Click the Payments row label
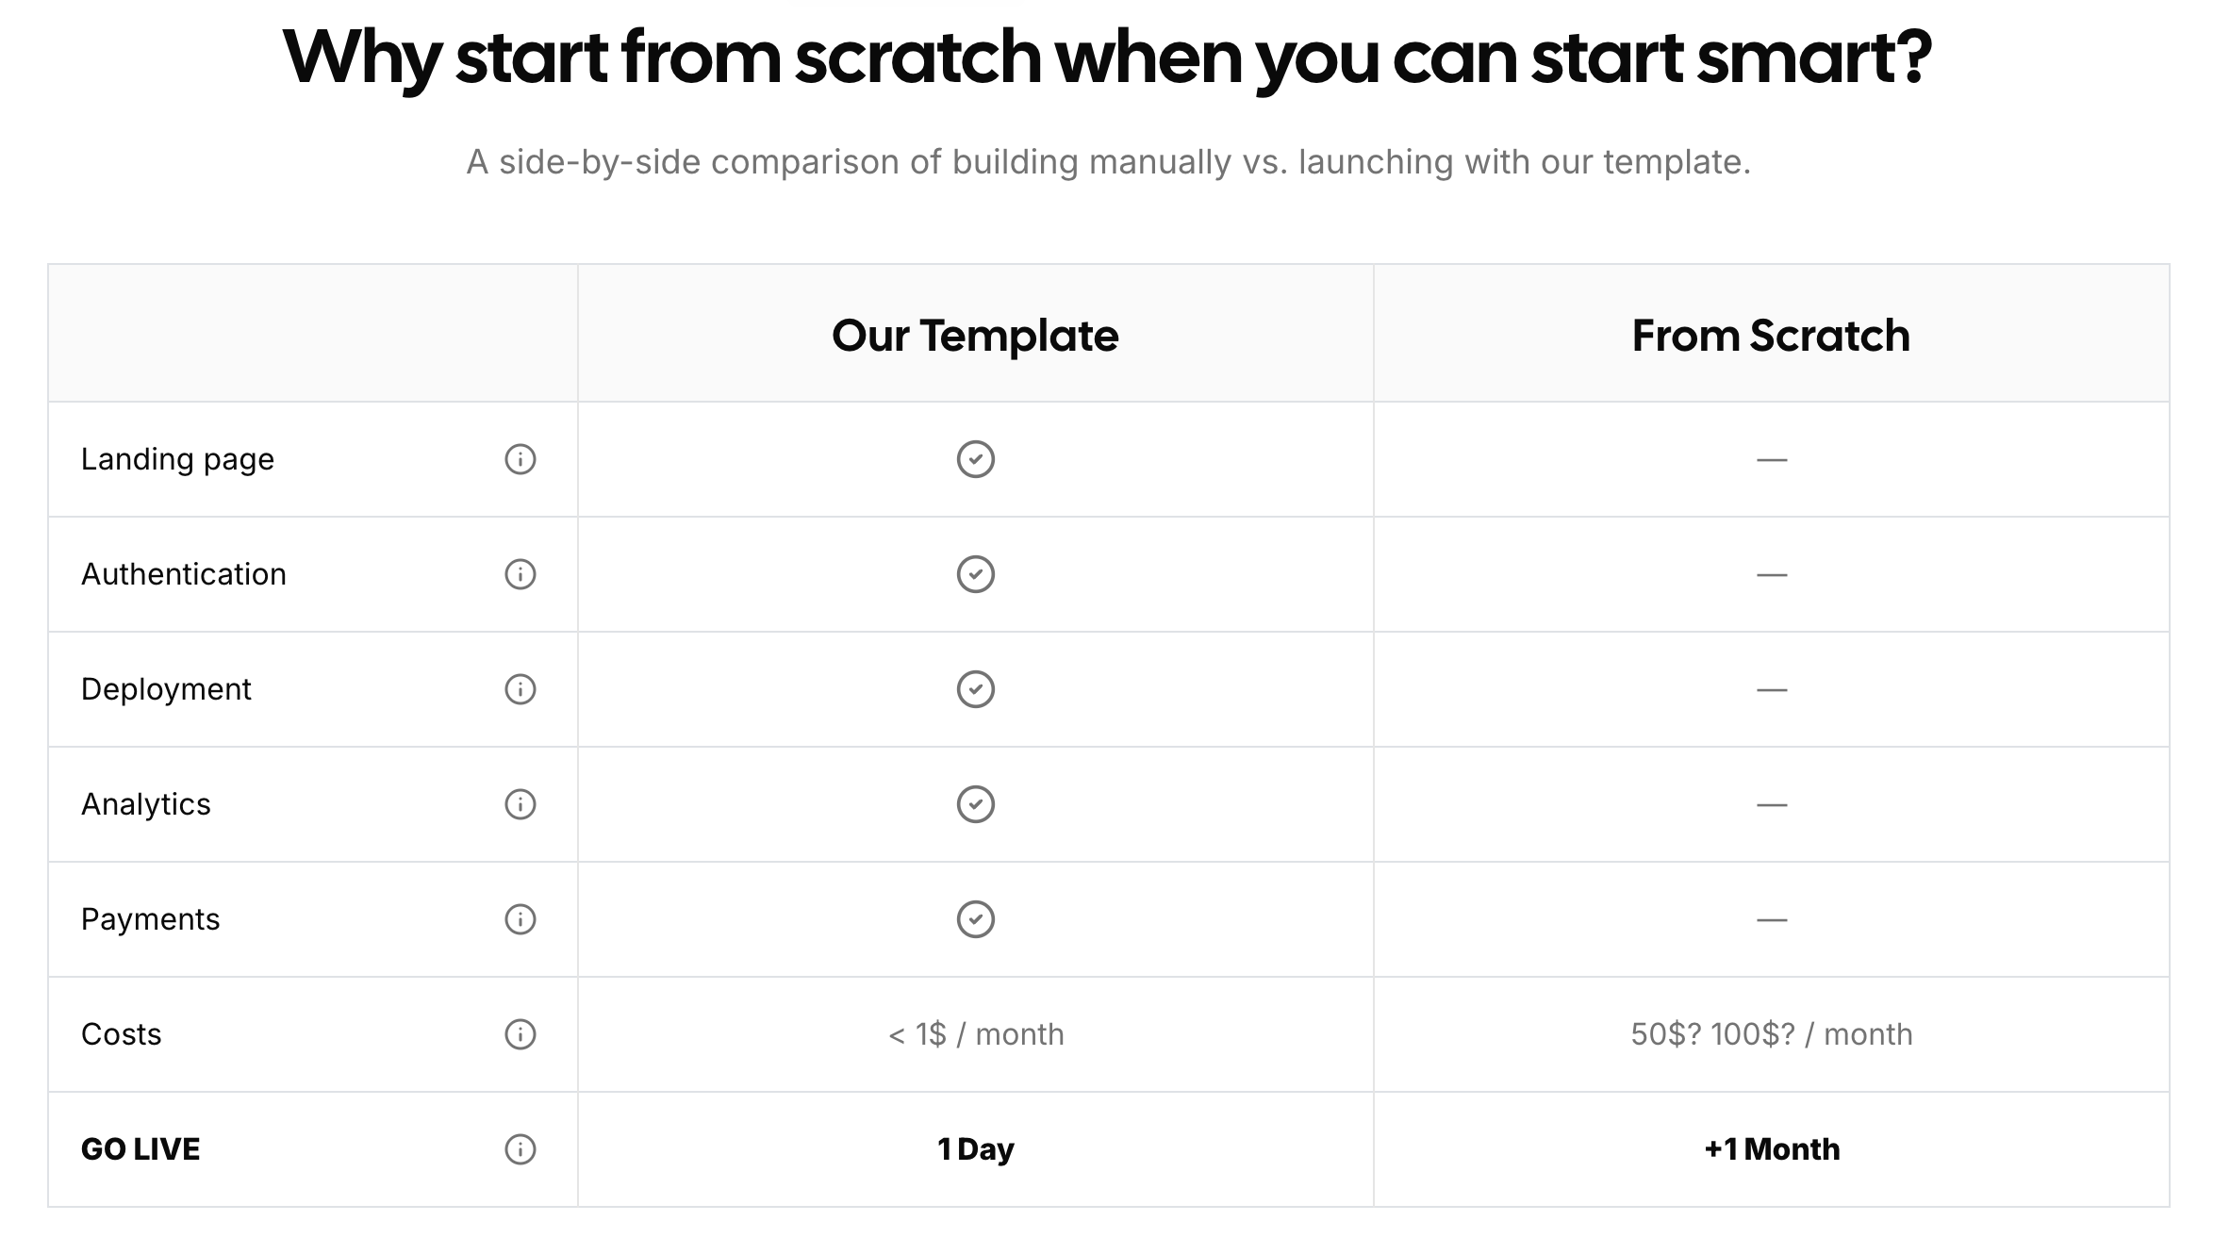 [150, 919]
